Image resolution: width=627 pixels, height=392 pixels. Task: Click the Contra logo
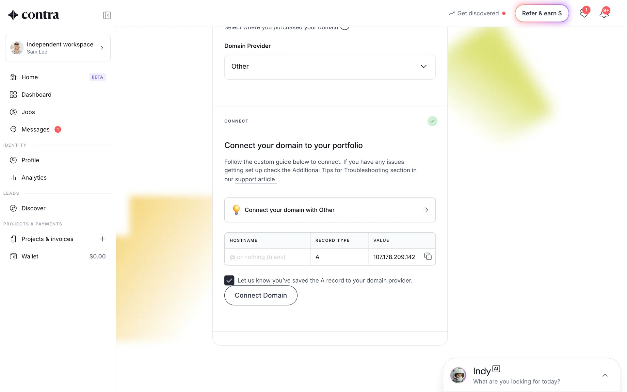(34, 15)
